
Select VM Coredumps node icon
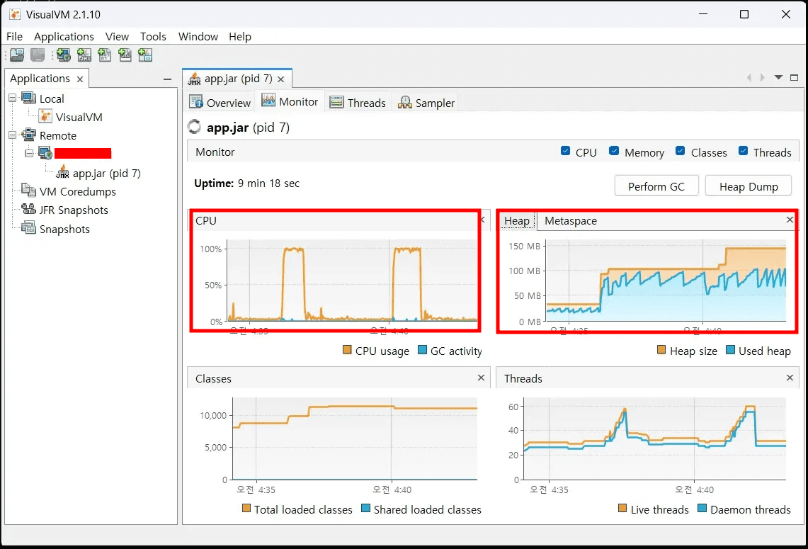pos(28,191)
